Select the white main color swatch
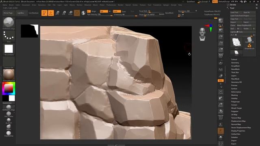Image resolution: width=260 pixels, height=146 pixels. [12, 98]
